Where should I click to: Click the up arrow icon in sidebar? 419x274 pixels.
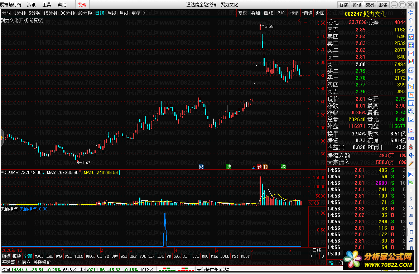coord(411,20)
